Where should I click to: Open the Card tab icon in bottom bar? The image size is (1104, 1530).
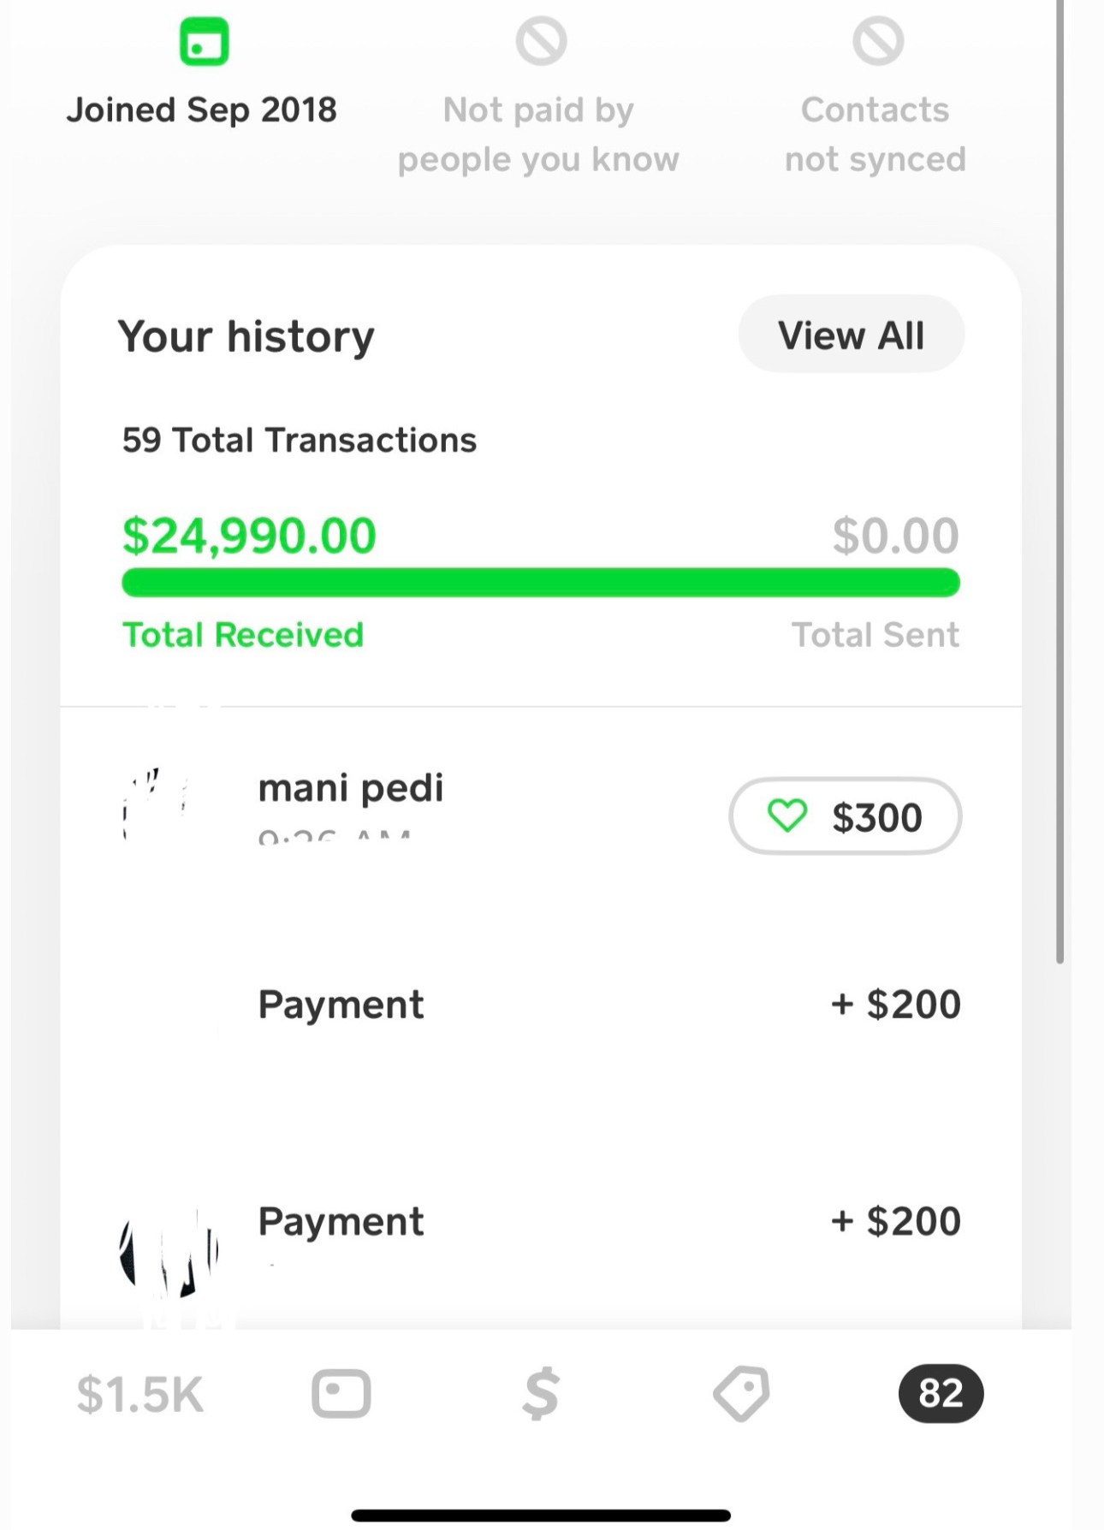[x=341, y=1394]
